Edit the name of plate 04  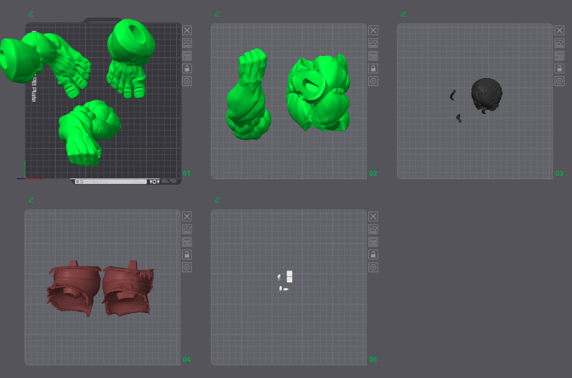[31, 200]
